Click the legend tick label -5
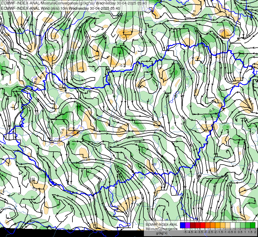 pyautogui.click(x=185, y=232)
